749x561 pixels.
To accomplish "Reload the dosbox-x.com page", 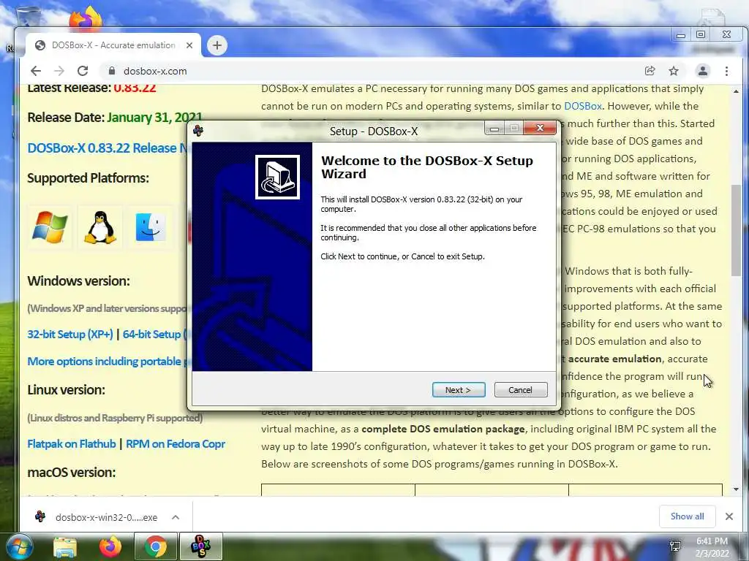I will [83, 71].
